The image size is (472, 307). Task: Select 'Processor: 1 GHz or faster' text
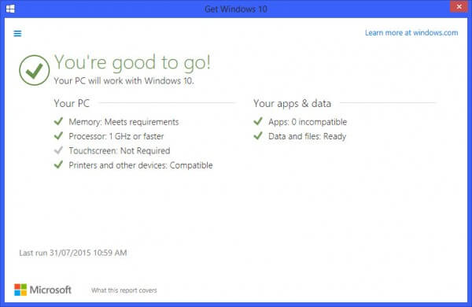click(x=116, y=136)
